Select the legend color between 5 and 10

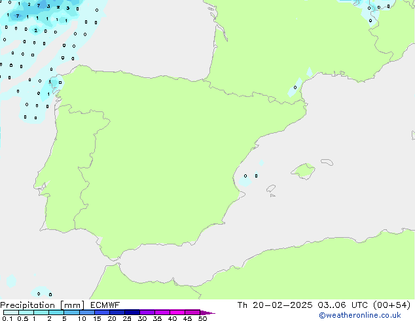tap(71, 312)
